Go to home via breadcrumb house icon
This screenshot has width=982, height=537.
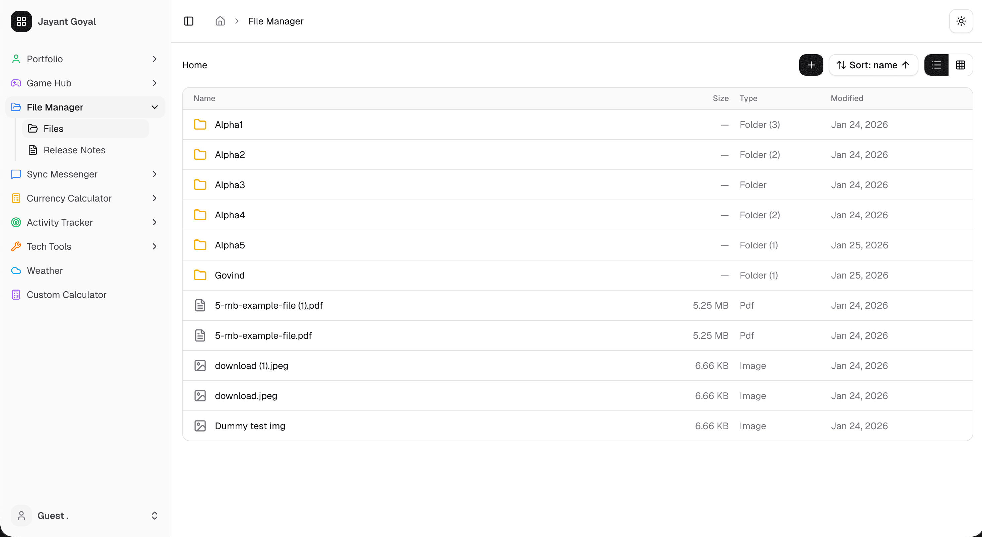tap(220, 21)
